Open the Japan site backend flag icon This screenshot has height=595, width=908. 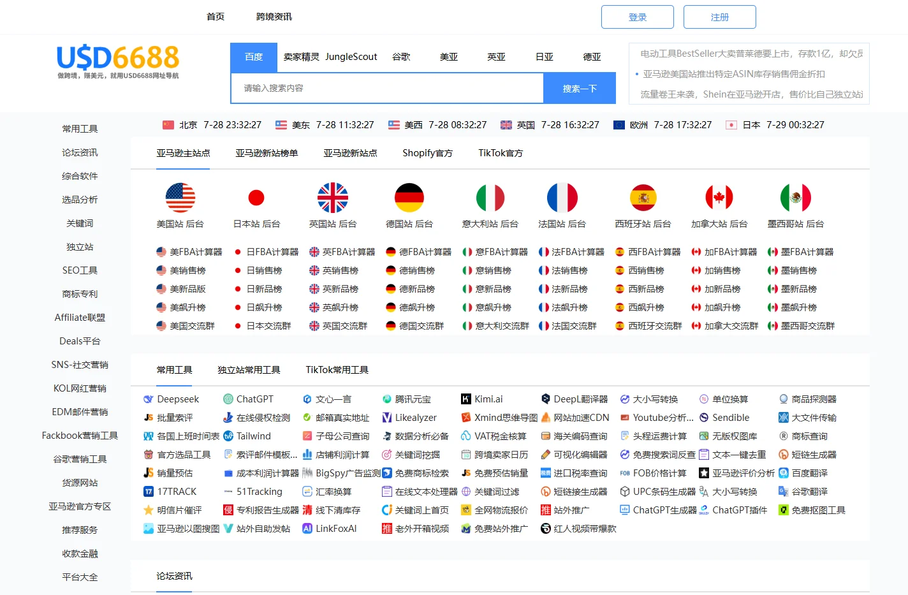[x=256, y=198]
